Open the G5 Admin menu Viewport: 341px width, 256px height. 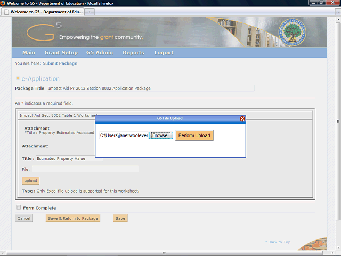100,53
